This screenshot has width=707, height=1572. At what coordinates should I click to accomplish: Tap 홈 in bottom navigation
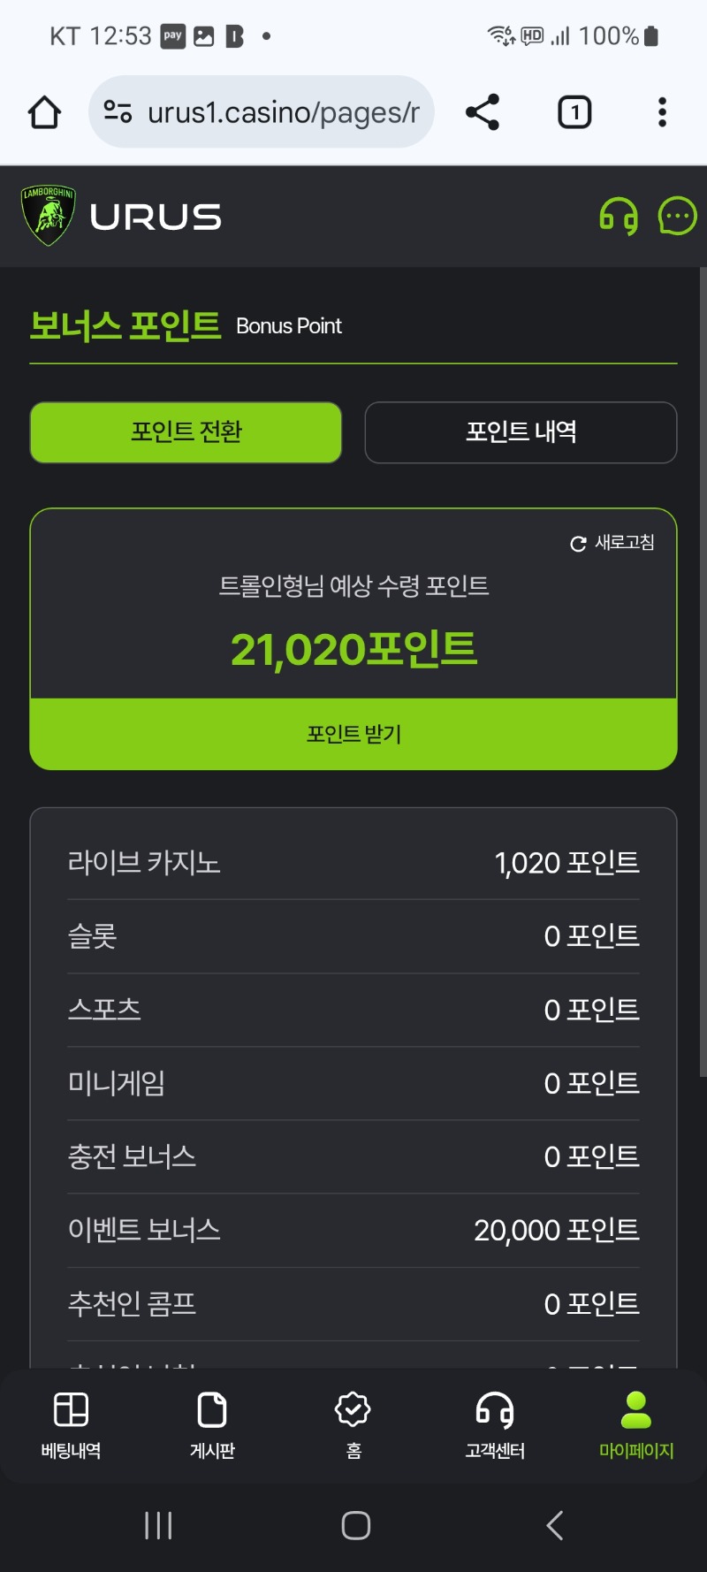click(353, 1424)
